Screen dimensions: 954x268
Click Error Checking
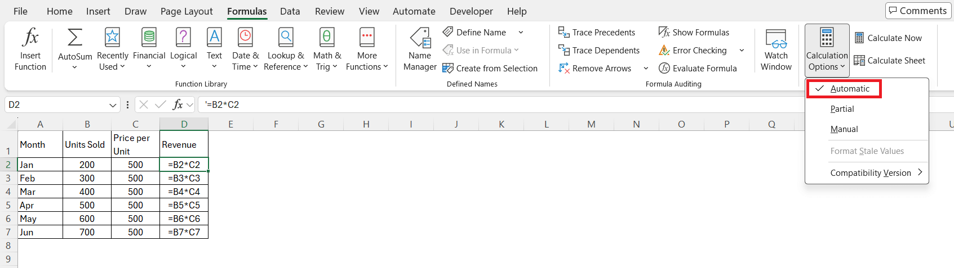coord(693,51)
